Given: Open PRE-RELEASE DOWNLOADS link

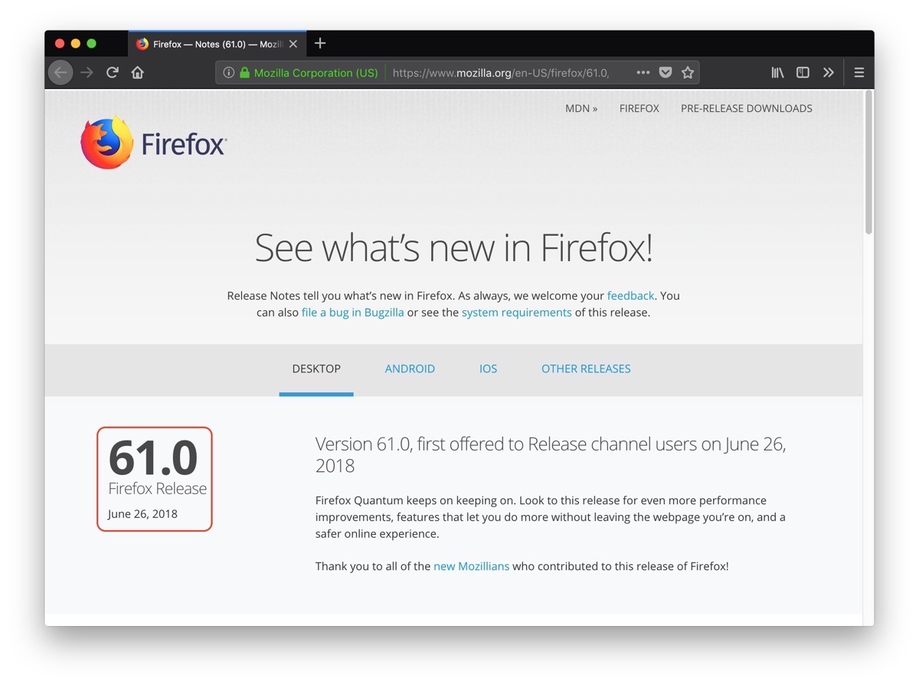Looking at the screenshot, I should pos(747,108).
